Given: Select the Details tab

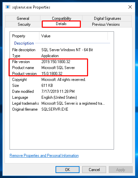Looking at the screenshot, I should [x=61, y=24].
